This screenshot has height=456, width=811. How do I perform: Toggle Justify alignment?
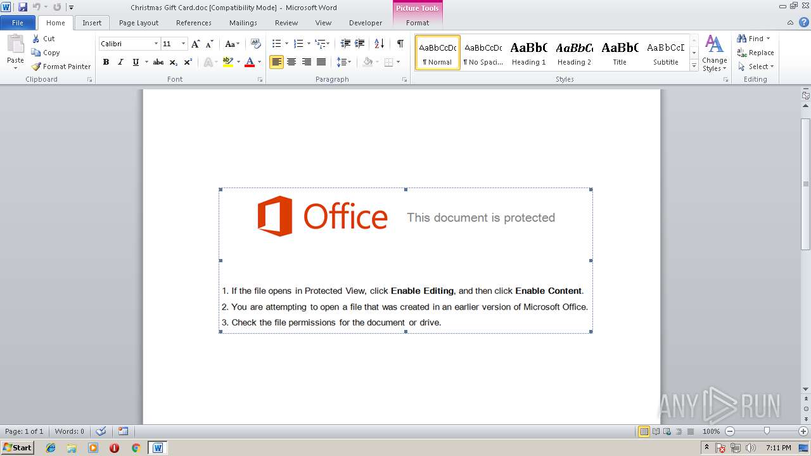point(321,62)
